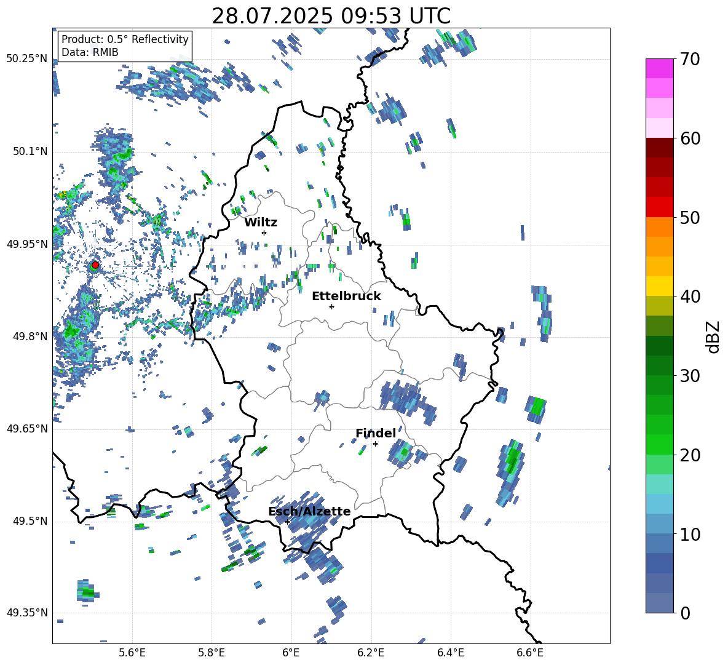728x665 pixels.
Task: Click the 49.65°N latitude label
Action: tap(27, 428)
